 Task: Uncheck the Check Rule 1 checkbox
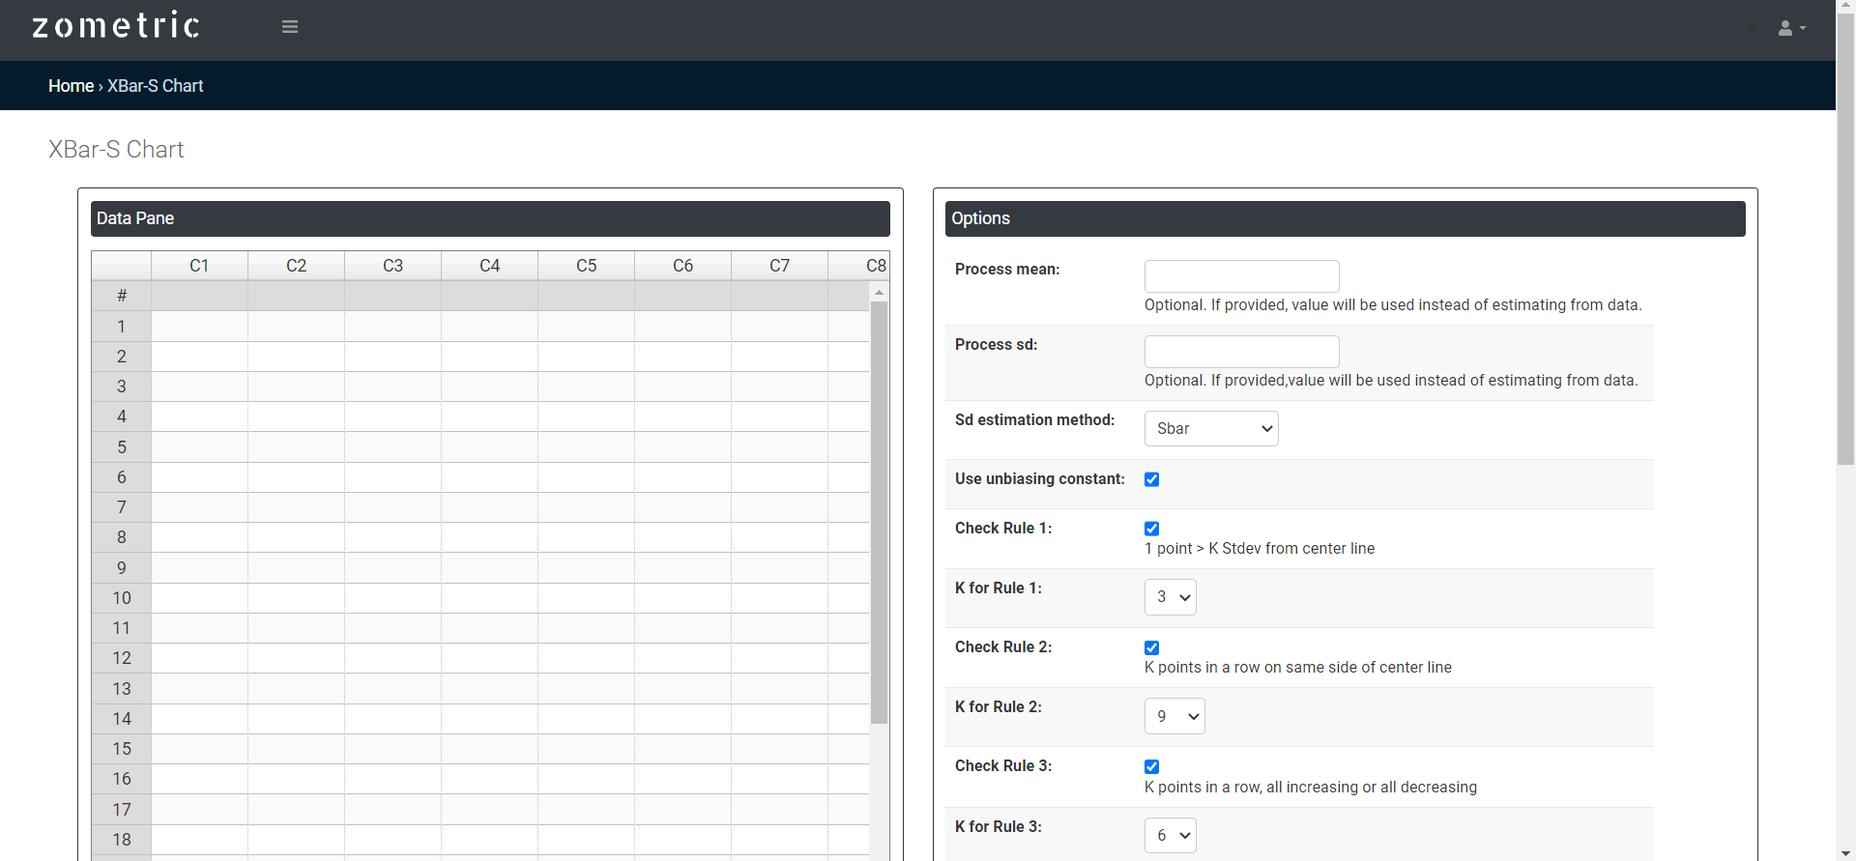(1151, 529)
